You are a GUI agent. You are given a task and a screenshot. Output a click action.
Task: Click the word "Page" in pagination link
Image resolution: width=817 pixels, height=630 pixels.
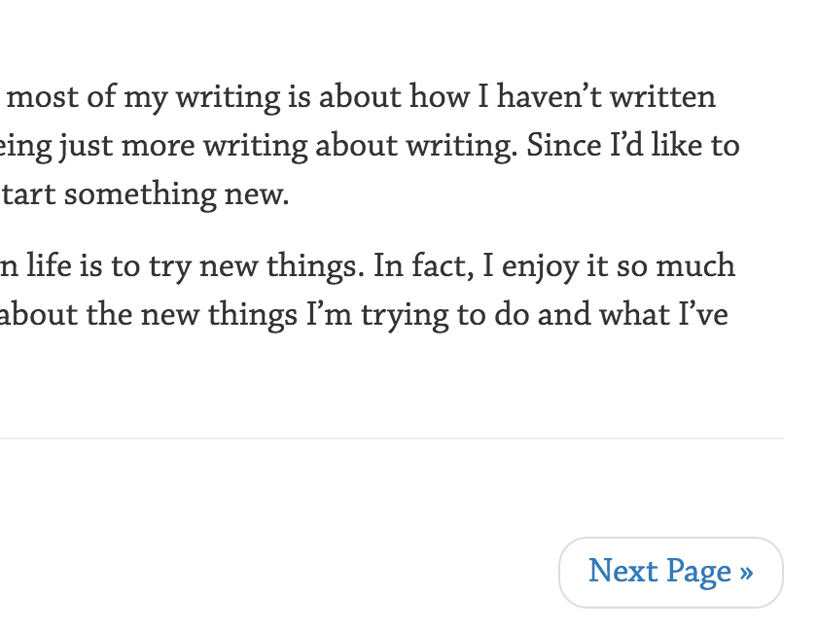click(698, 574)
